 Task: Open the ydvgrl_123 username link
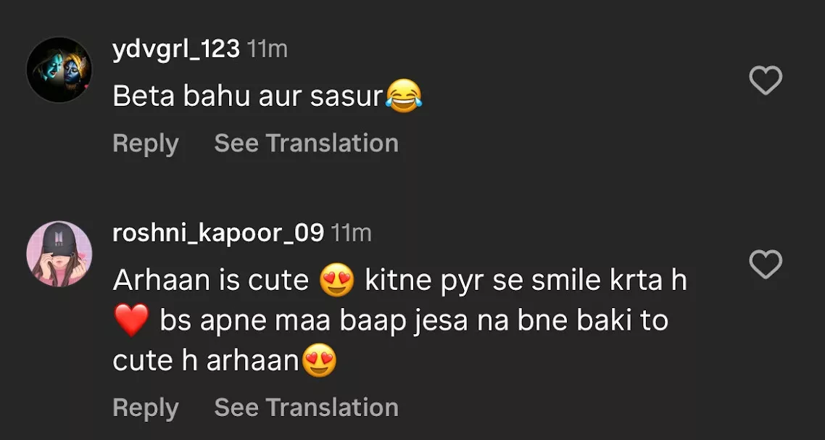tap(176, 49)
